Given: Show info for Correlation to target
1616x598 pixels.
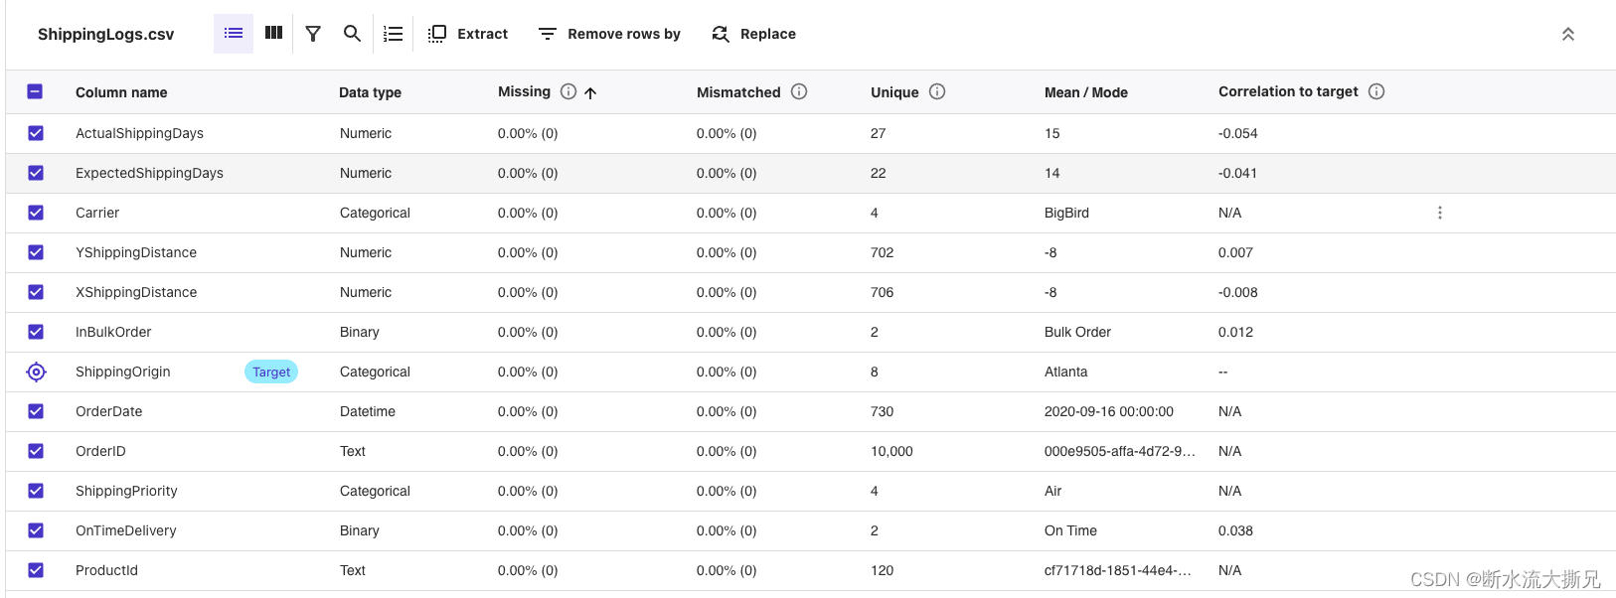Looking at the screenshot, I should (x=1376, y=91).
